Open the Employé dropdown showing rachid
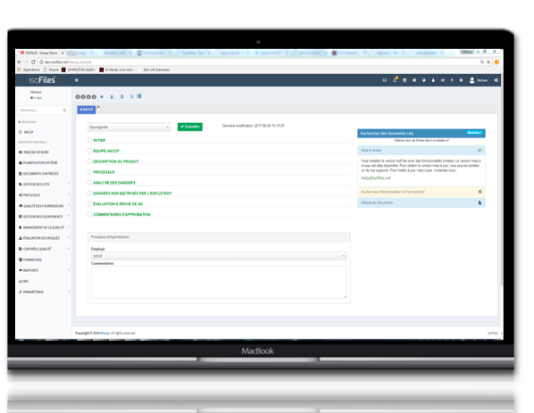This screenshot has width=534, height=413. click(219, 256)
